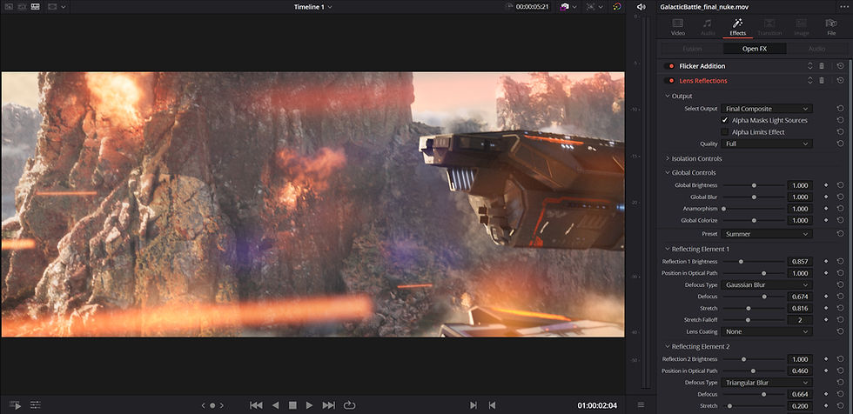Delete the Lens Reflections effect with trash icon

pyautogui.click(x=822, y=80)
